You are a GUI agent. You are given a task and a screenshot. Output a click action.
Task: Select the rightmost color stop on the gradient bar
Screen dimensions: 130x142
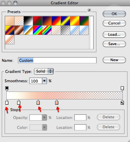pyautogui.click(x=122, y=102)
